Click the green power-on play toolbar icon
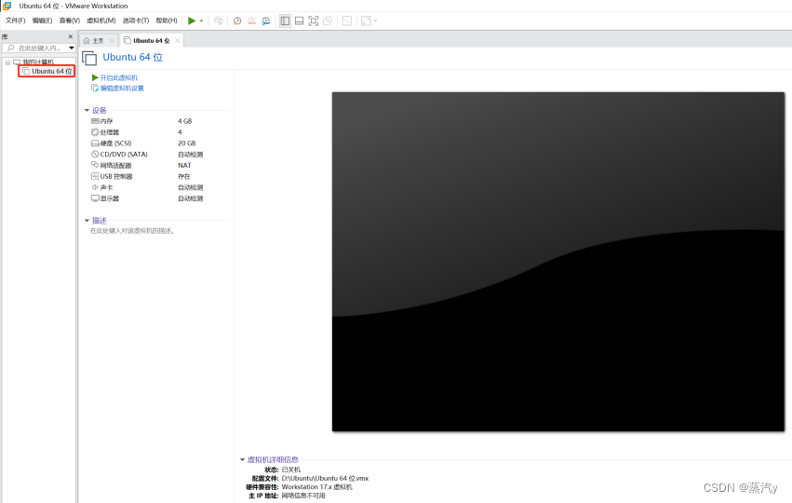 coord(192,20)
